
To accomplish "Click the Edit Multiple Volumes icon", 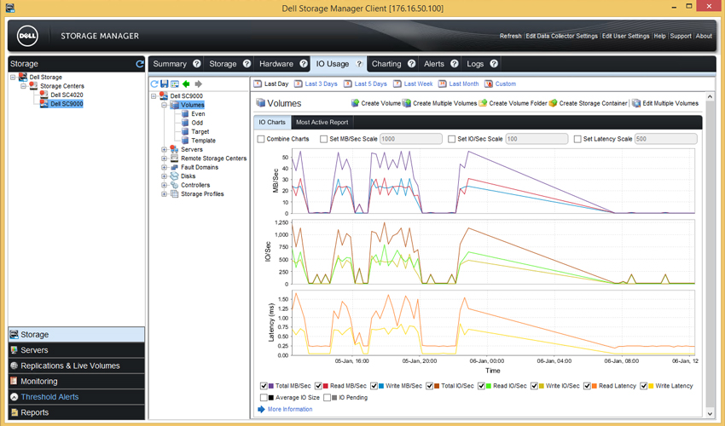I will pos(636,103).
